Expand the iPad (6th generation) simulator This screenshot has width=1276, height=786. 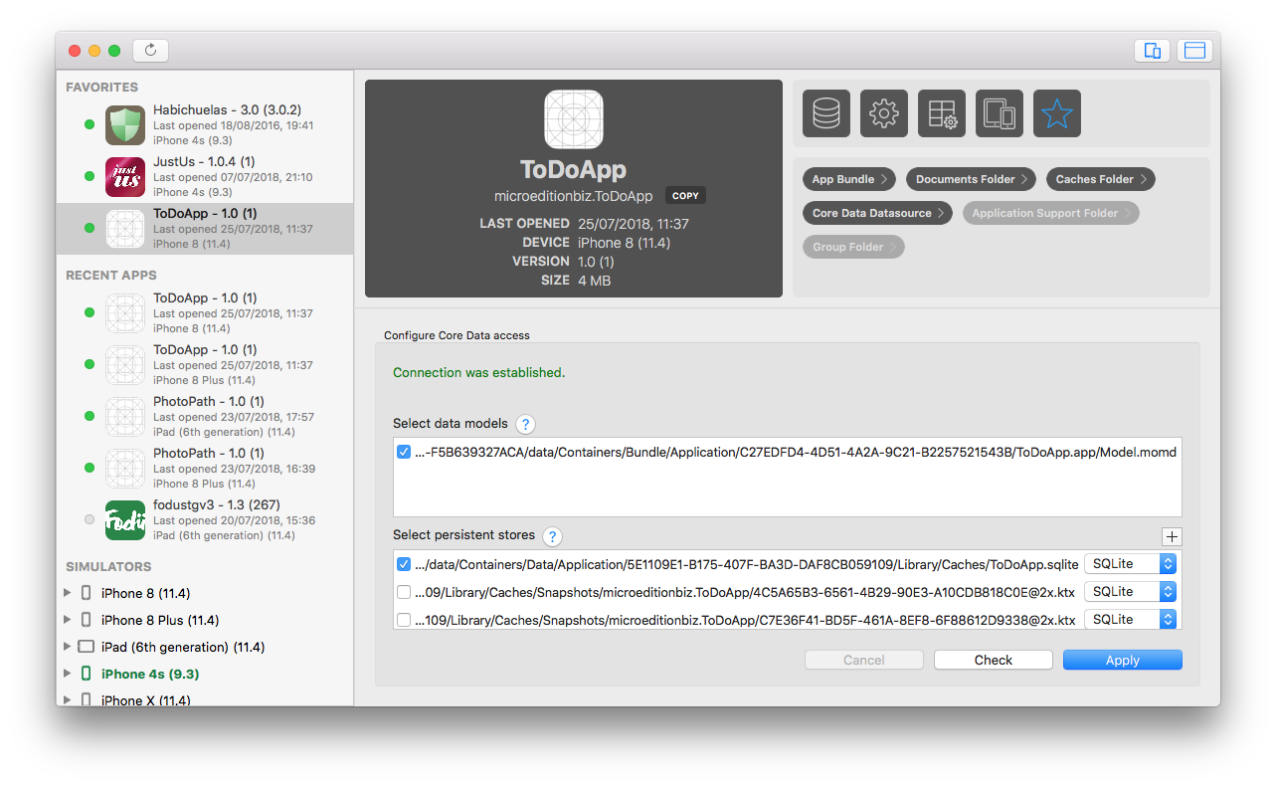[x=68, y=647]
